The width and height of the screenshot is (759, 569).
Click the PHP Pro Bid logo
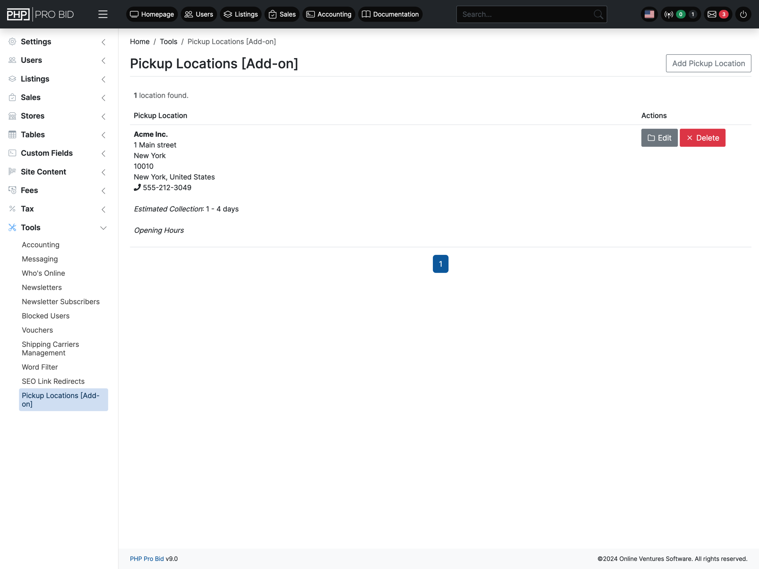click(x=41, y=15)
